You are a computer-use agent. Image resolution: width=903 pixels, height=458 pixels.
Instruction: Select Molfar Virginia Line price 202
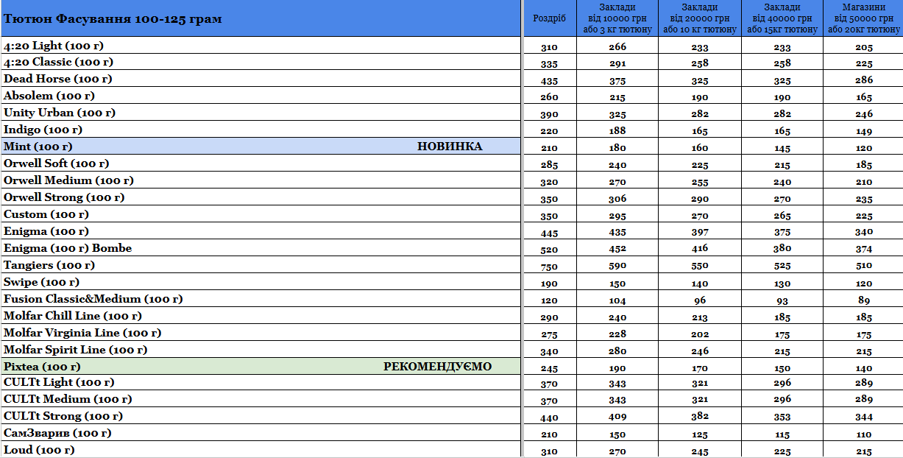pyautogui.click(x=700, y=334)
